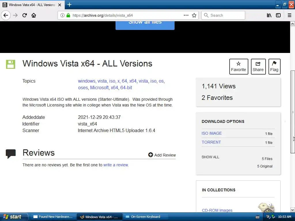This screenshot has width=295, height=221.
Task: Download the TORRENT file
Action: pyautogui.click(x=211, y=142)
